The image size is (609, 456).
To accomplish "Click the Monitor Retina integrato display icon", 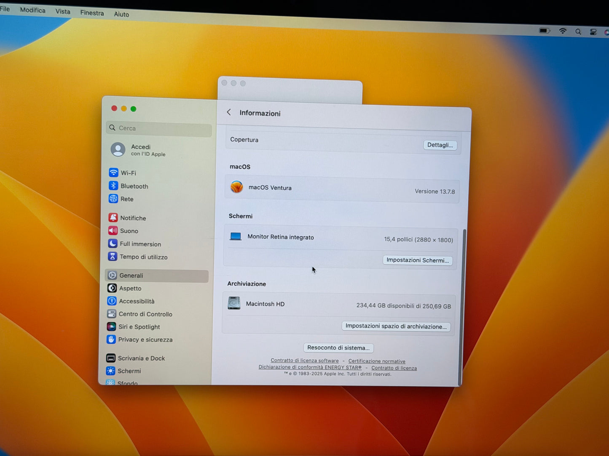I will pyautogui.click(x=236, y=236).
